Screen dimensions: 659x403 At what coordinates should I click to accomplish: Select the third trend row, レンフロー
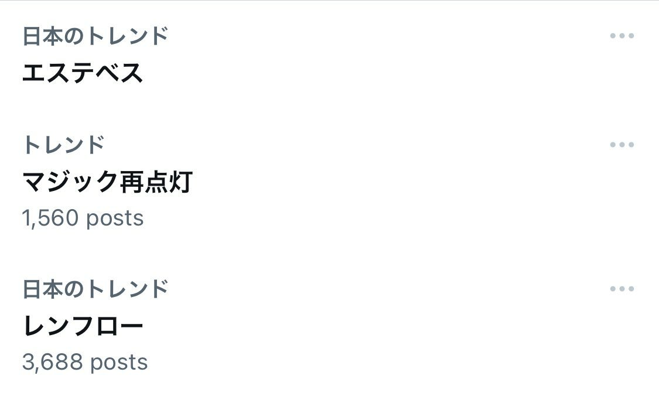[293, 326]
